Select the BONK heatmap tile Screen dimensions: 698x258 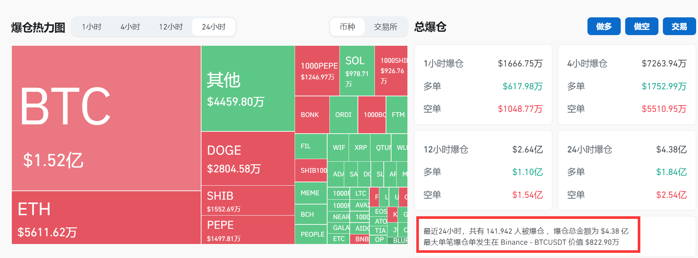click(x=312, y=115)
